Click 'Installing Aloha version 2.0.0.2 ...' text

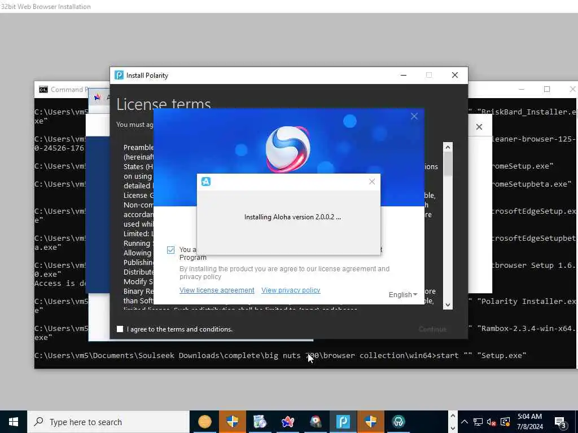tap(292, 217)
